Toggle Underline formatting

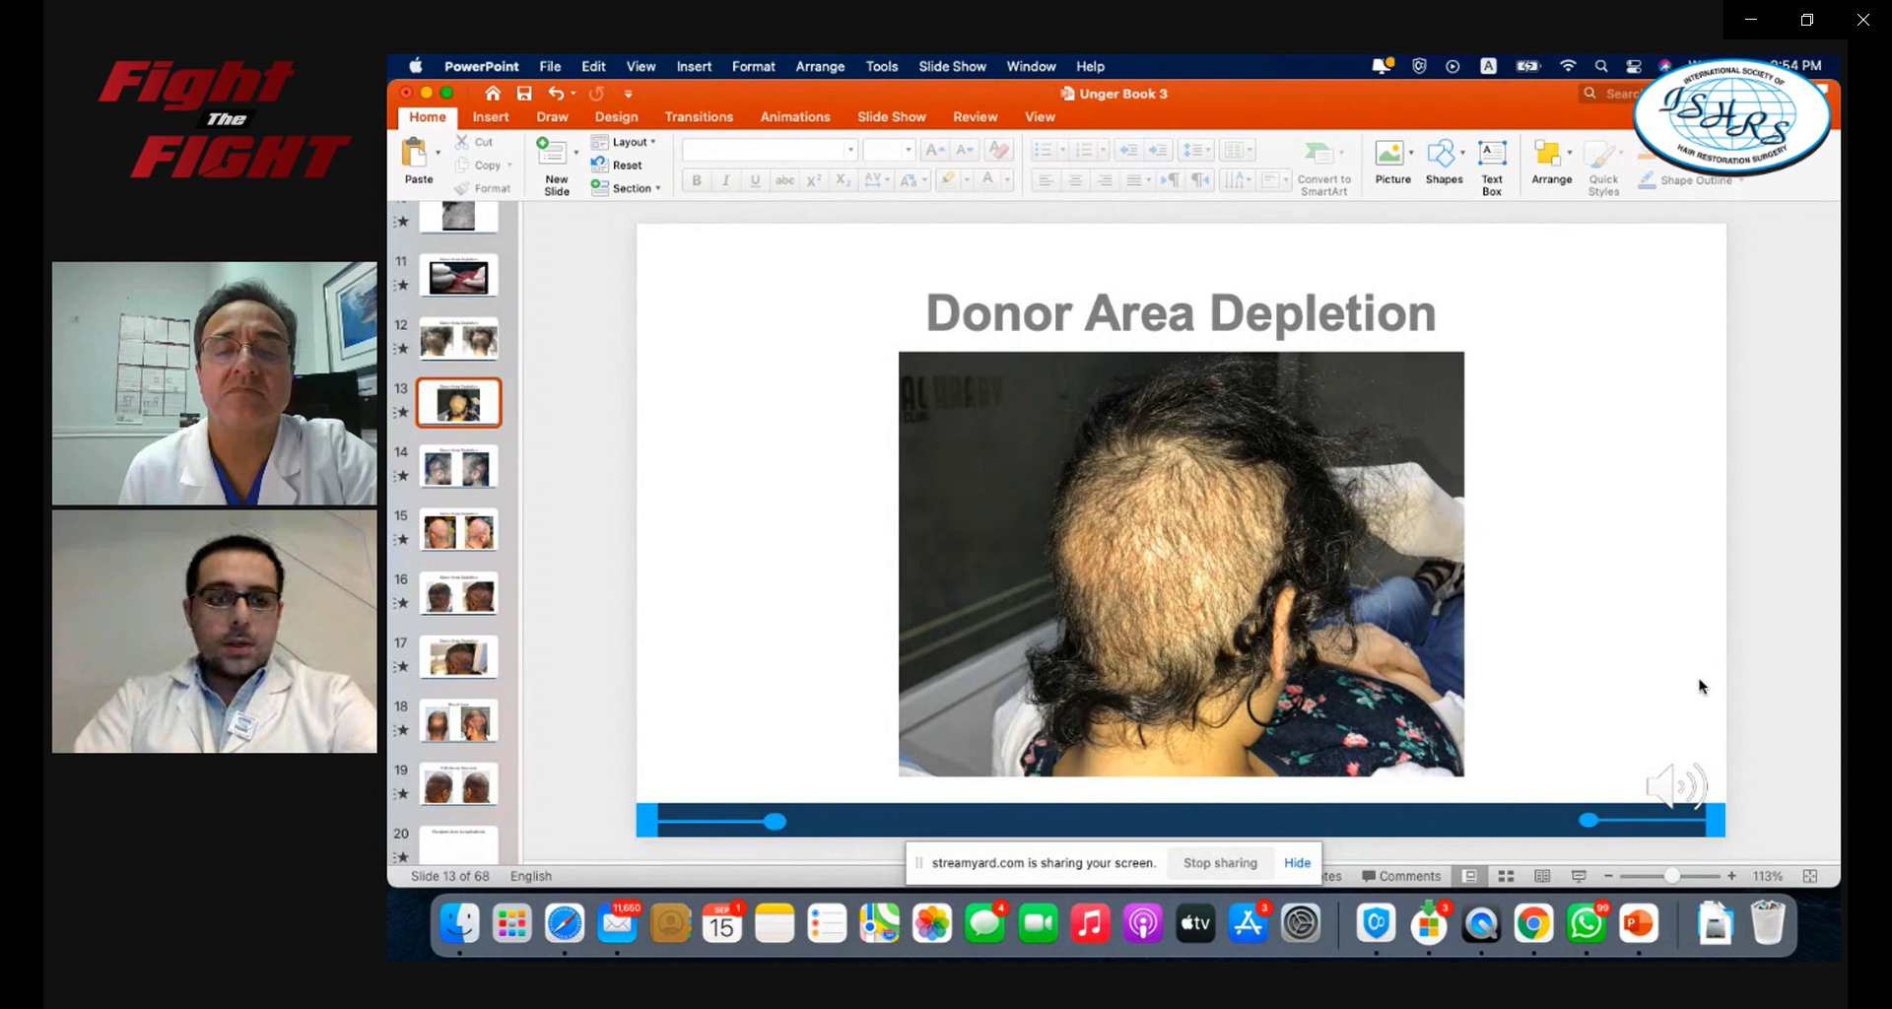tap(756, 180)
